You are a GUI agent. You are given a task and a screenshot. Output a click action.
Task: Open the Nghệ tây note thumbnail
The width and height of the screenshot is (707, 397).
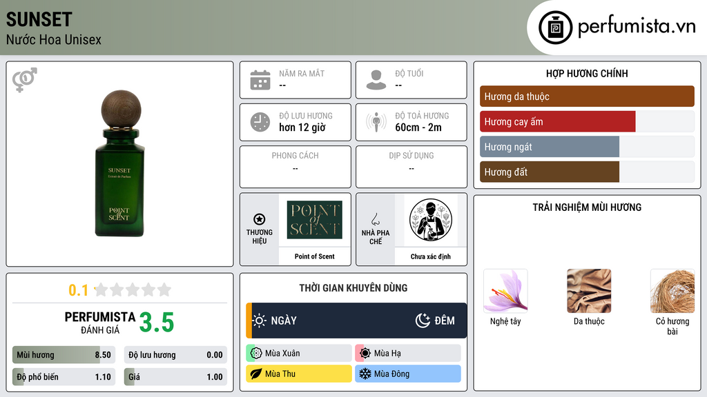pyautogui.click(x=505, y=291)
